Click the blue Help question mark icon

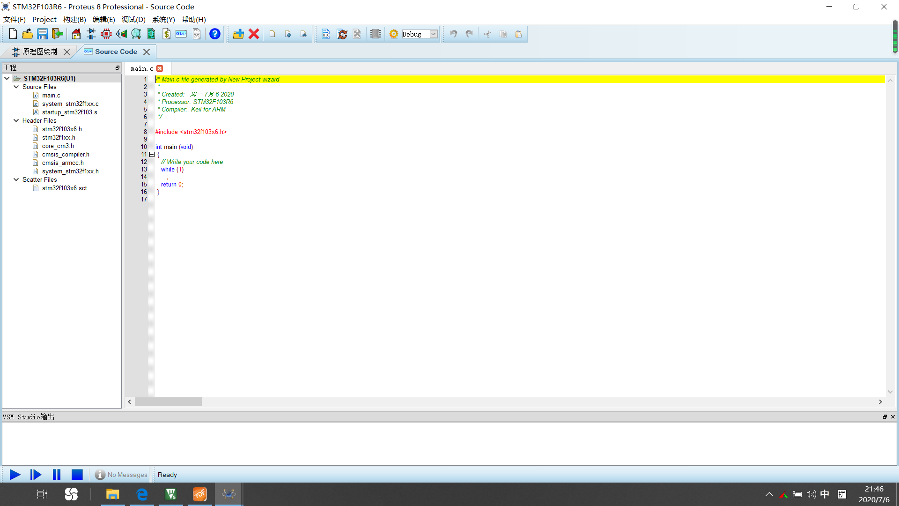[214, 34]
